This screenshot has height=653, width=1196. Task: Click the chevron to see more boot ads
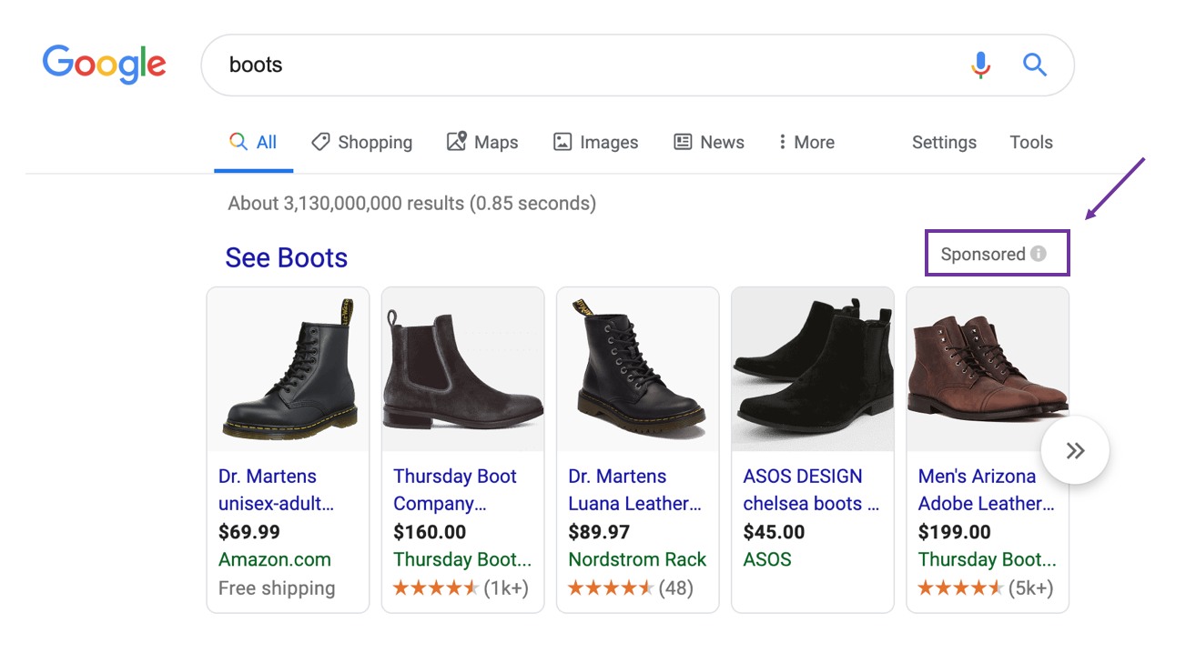coord(1075,450)
